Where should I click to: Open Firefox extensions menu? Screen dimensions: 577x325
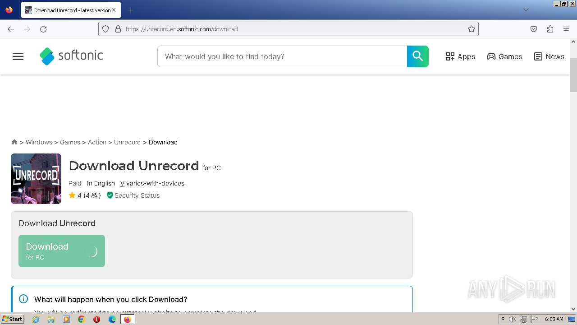point(550,29)
